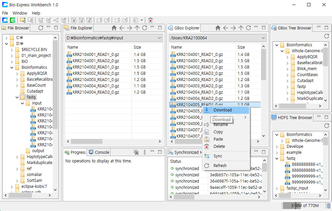Select the Cutadapt folder in GBox Tree Browser
This screenshot has width=332, height=211.
305,81
